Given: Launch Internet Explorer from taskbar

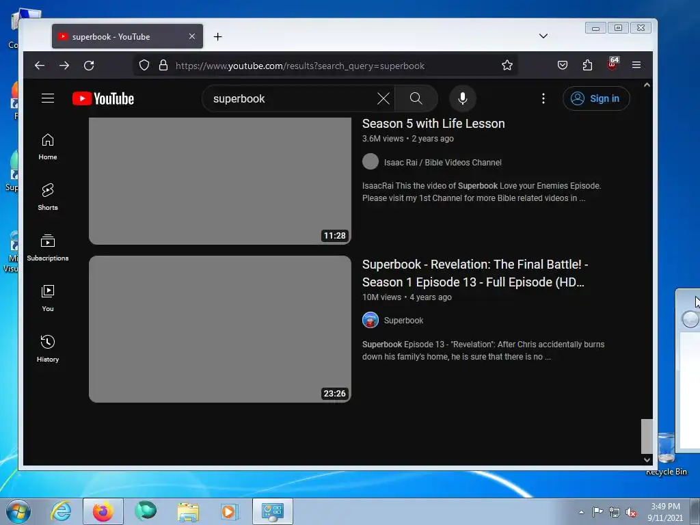Looking at the screenshot, I should coord(61,511).
